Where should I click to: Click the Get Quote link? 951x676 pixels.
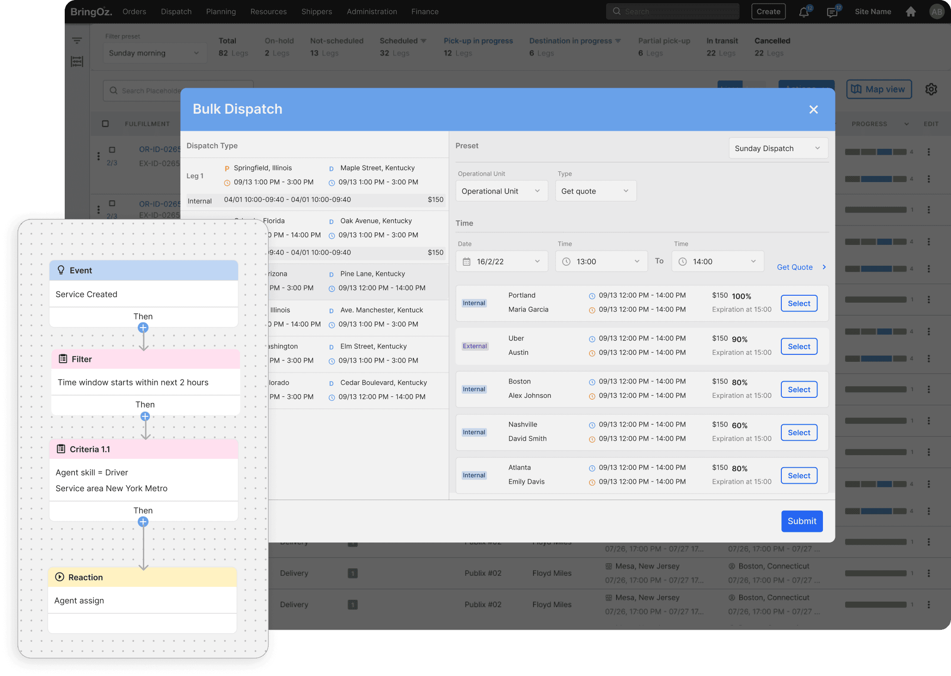click(x=801, y=267)
